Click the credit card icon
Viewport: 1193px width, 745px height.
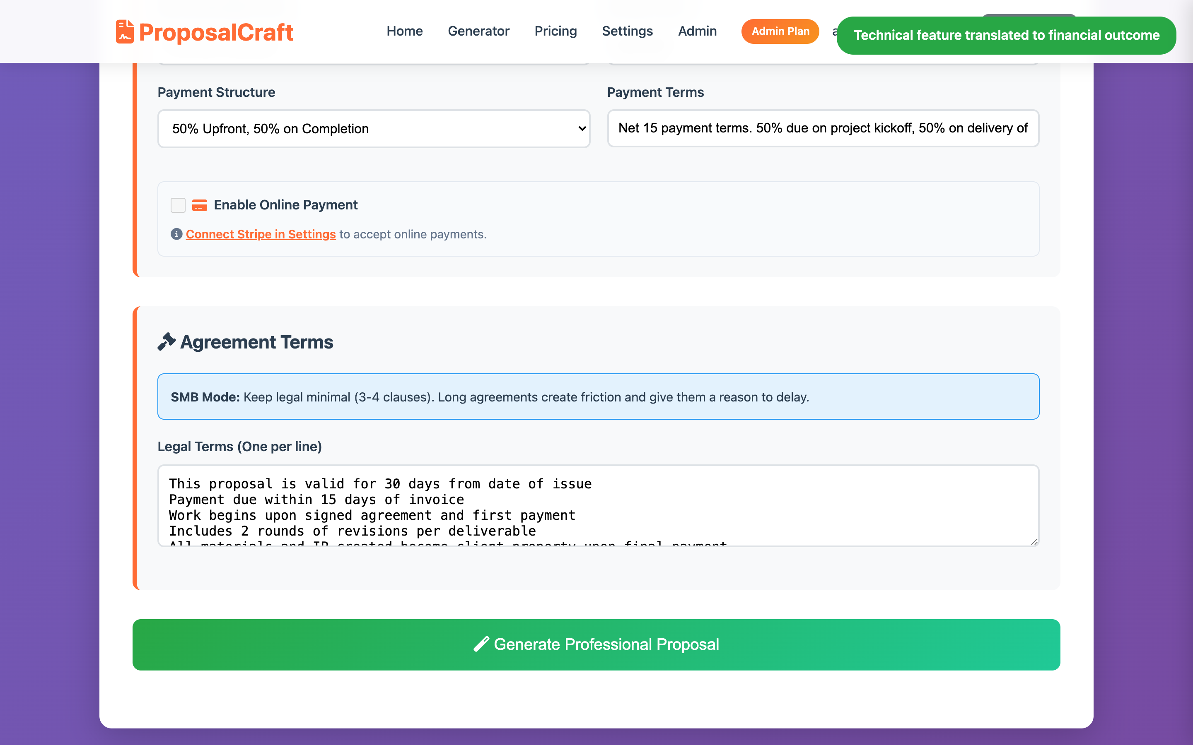tap(199, 205)
